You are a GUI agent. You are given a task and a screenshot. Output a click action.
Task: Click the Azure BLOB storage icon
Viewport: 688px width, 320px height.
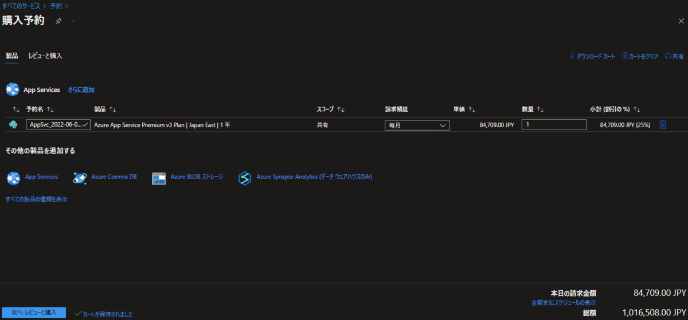tap(159, 178)
